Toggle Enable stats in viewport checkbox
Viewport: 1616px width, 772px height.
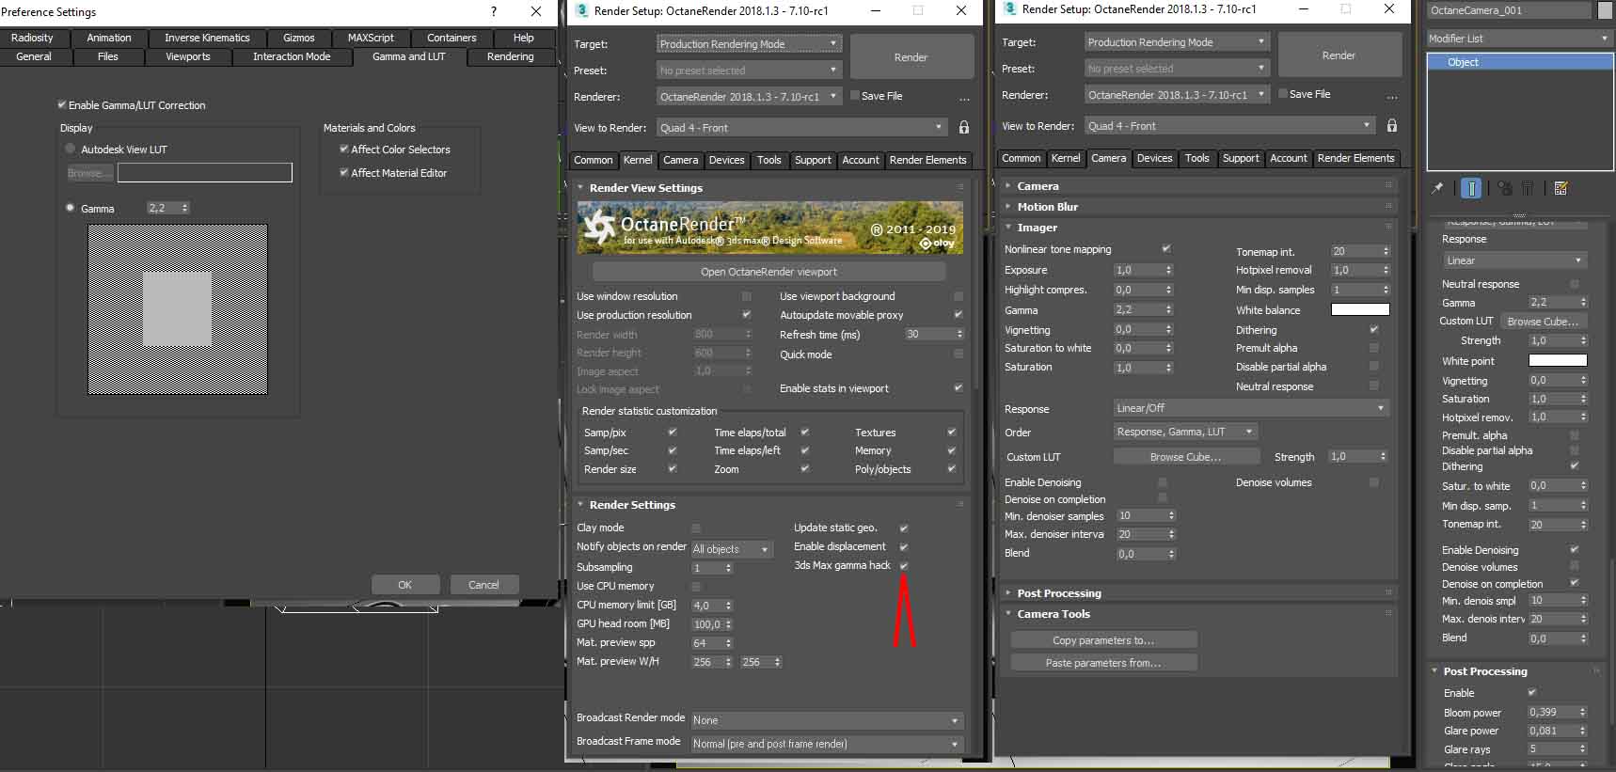(959, 388)
